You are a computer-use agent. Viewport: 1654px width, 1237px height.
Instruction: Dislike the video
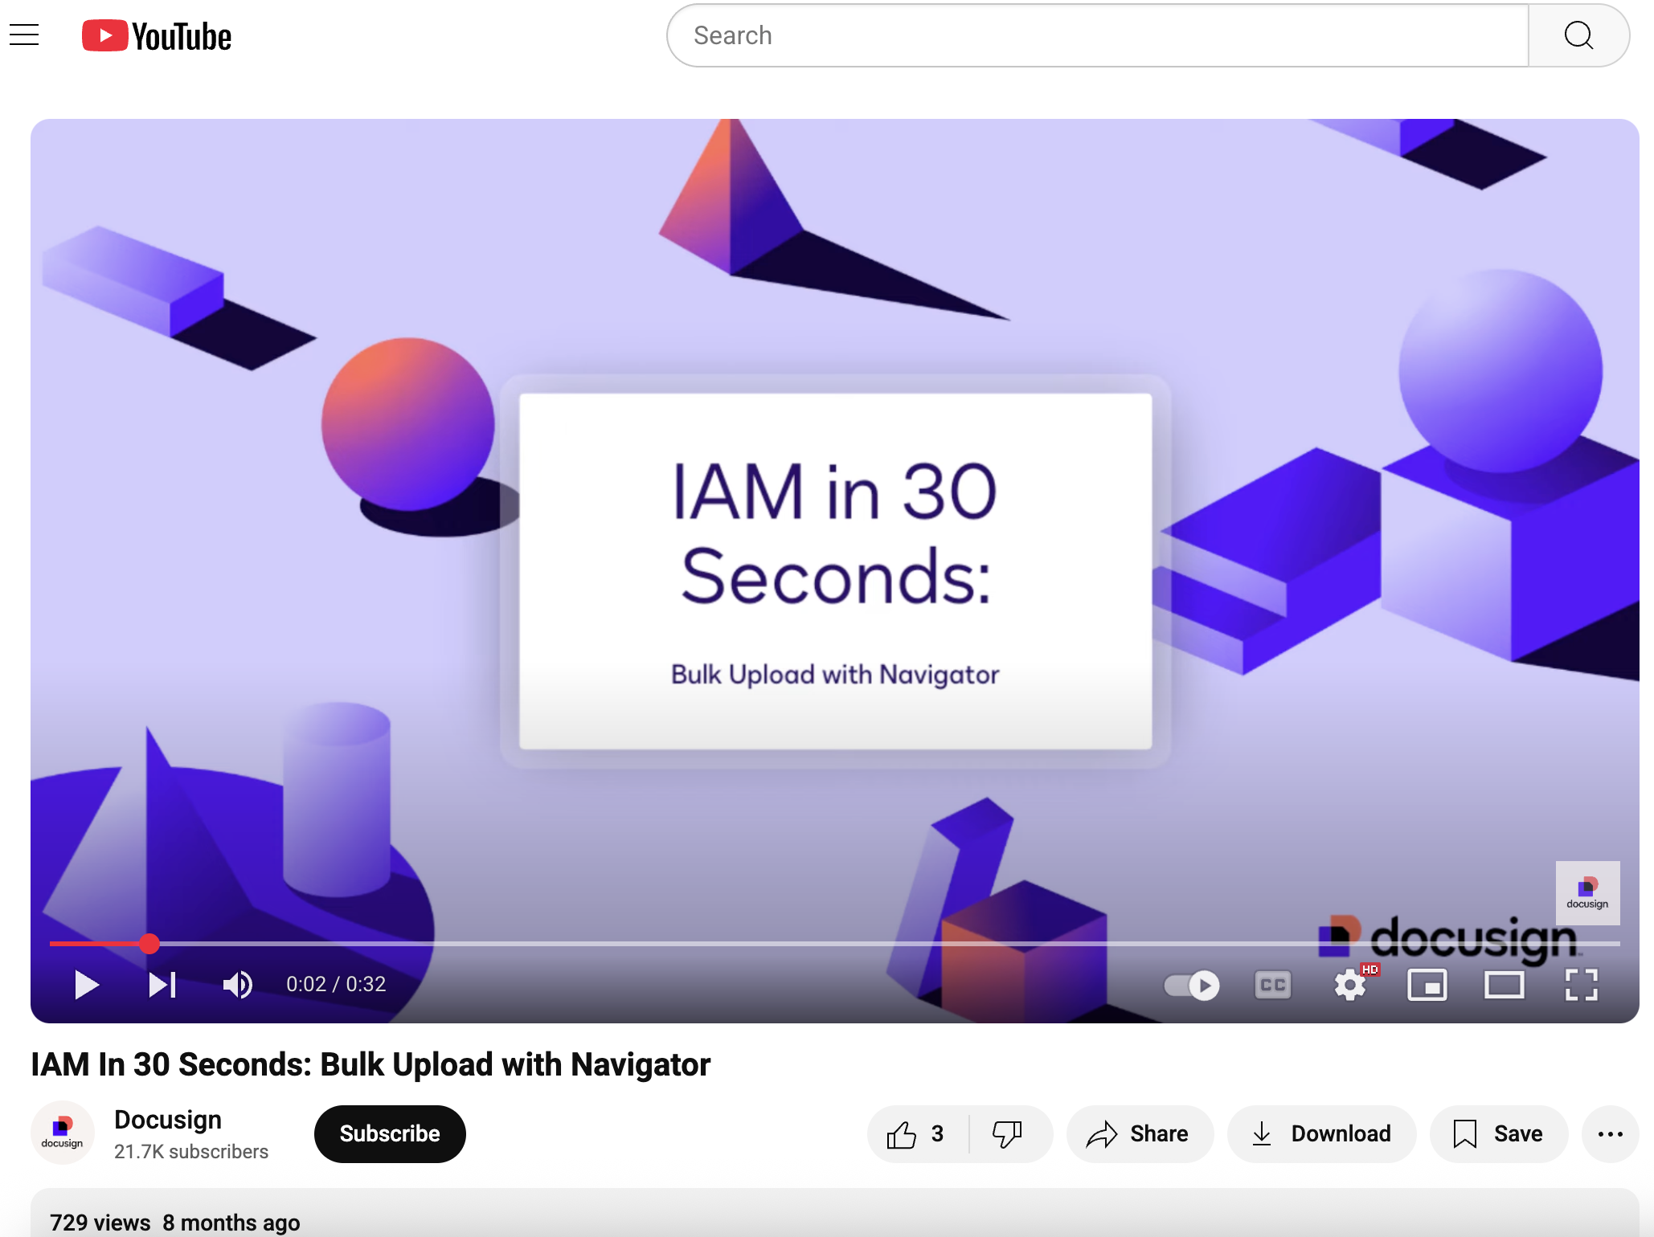click(1006, 1134)
